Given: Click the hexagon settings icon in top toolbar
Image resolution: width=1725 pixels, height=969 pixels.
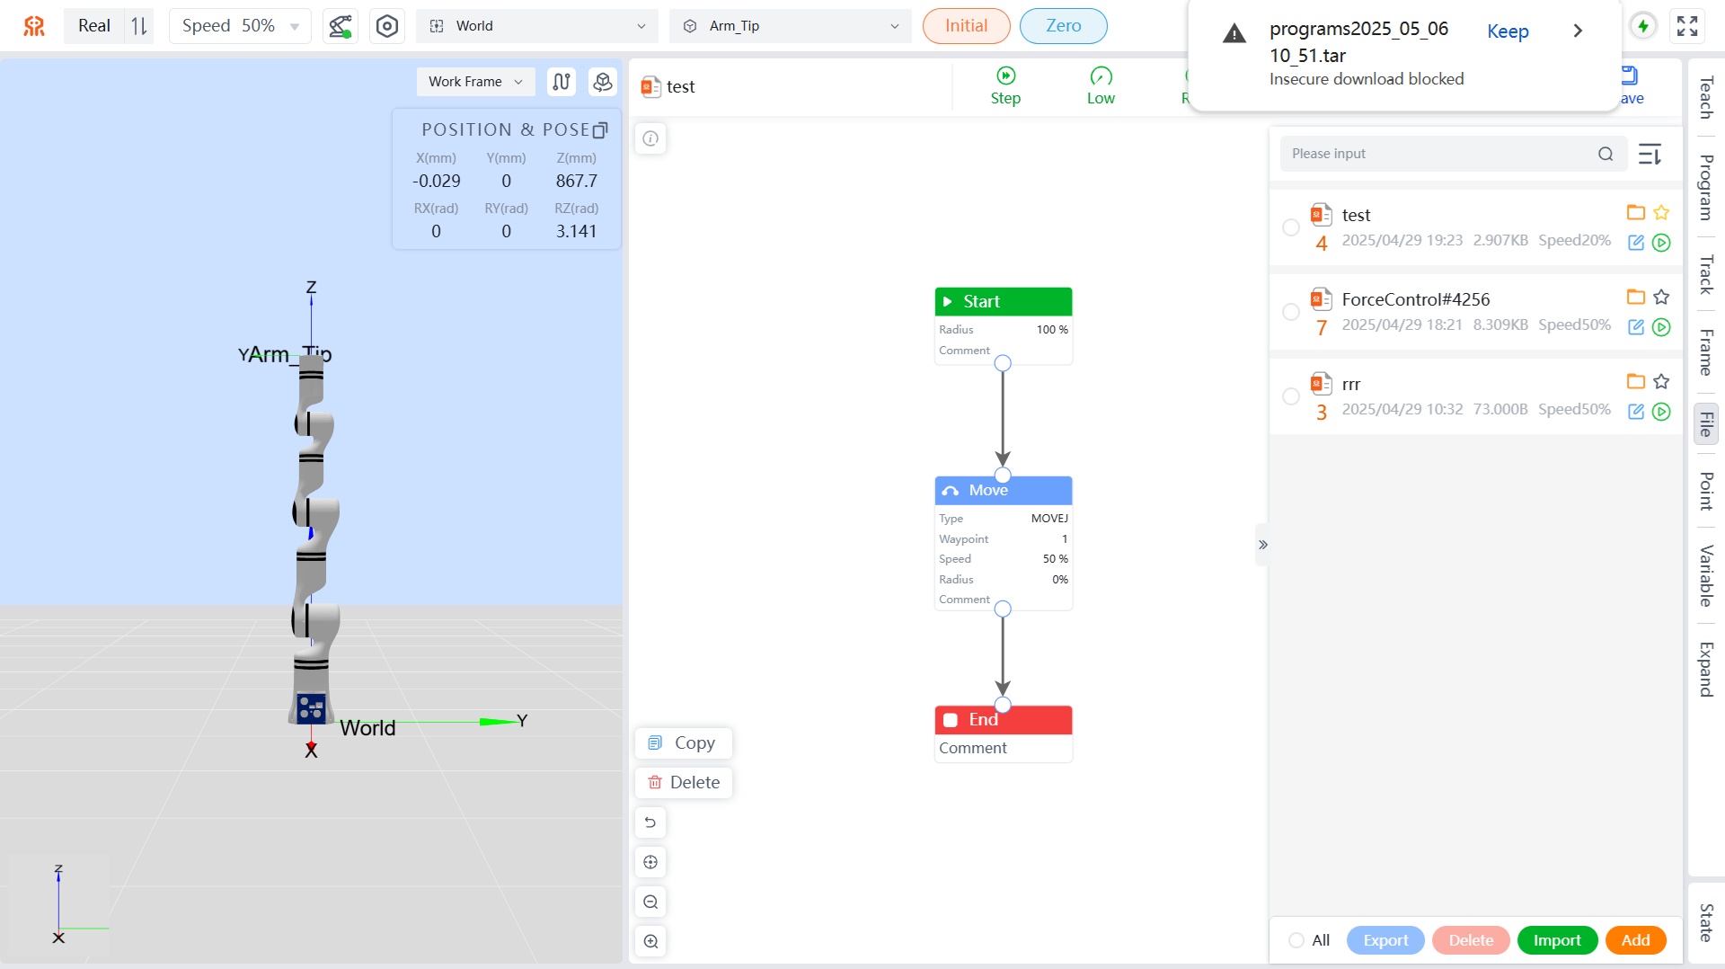Looking at the screenshot, I should pyautogui.click(x=386, y=26).
